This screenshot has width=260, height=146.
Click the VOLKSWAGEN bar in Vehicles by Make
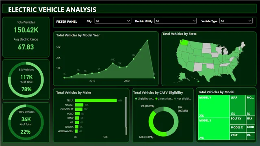tap(76, 131)
